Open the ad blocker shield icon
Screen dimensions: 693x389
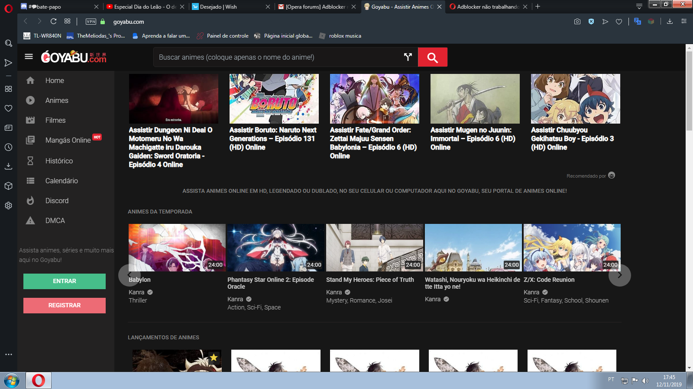pos(591,21)
